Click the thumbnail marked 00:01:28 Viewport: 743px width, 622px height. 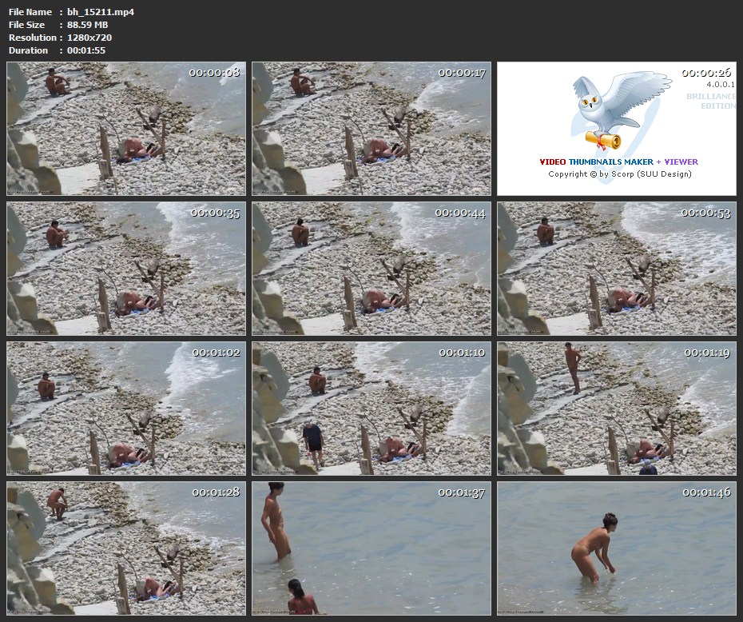tap(126, 548)
